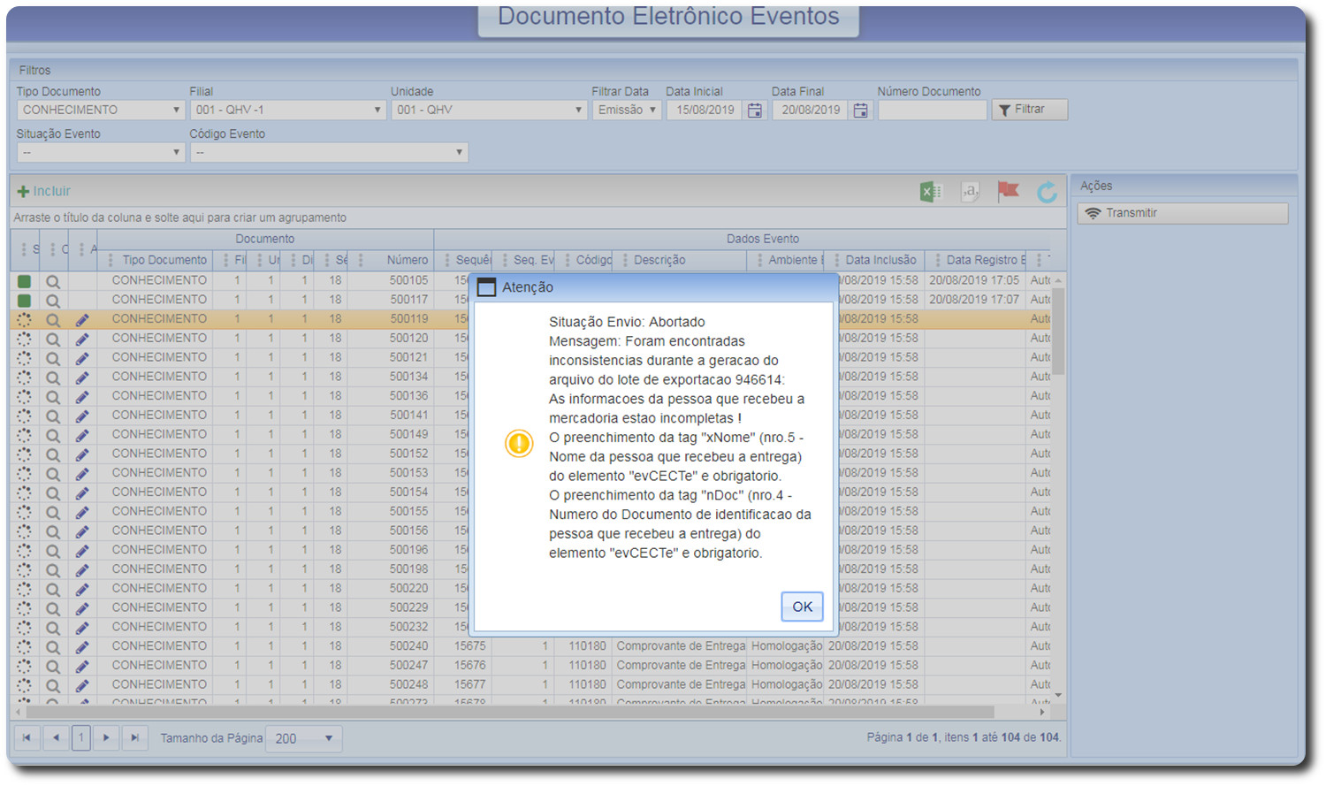
Task: Focus the Número Documento input field
Action: (x=932, y=111)
